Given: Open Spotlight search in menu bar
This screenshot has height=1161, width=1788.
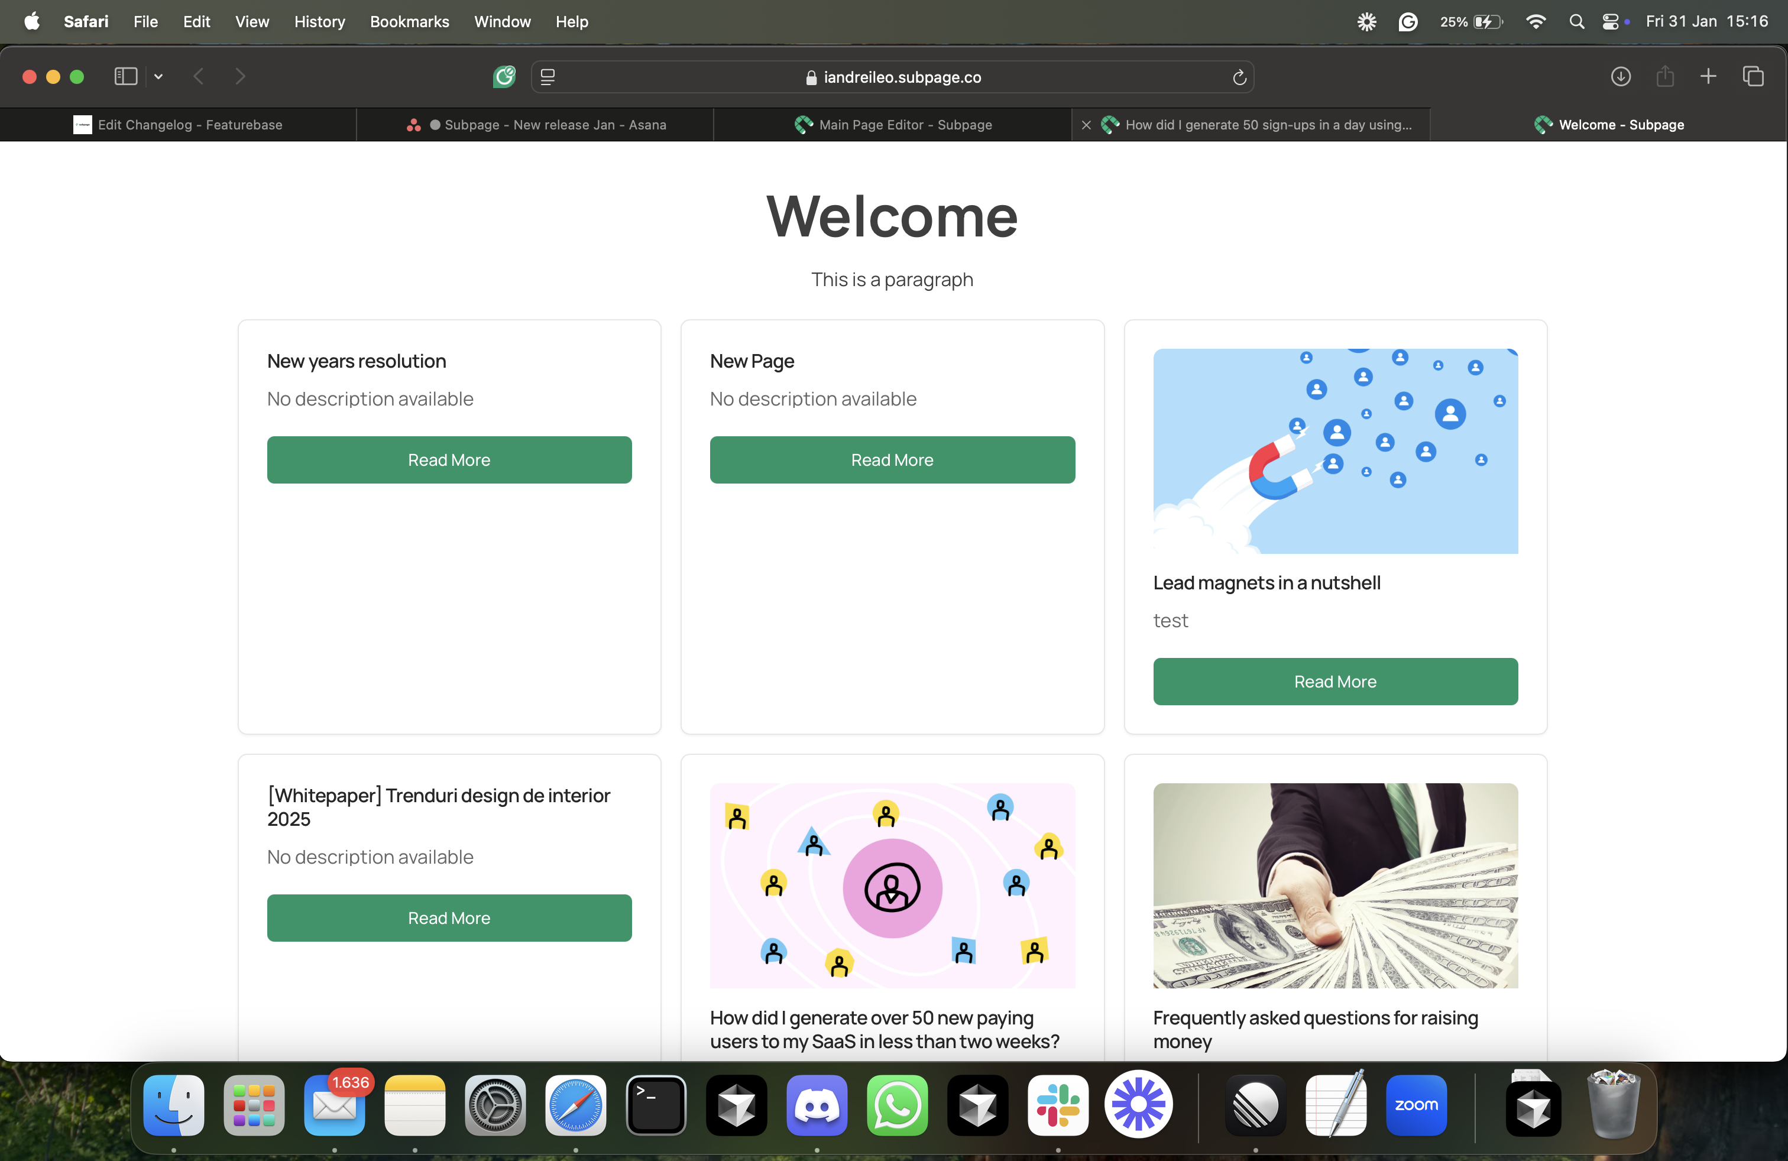Looking at the screenshot, I should (1577, 22).
